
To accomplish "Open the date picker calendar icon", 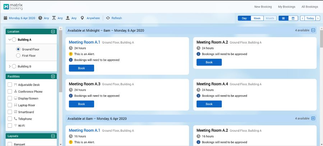I will tap(5, 18).
